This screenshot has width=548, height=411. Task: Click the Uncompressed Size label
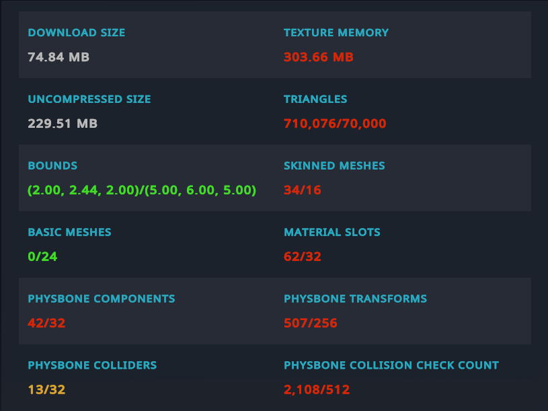pyautogui.click(x=89, y=99)
